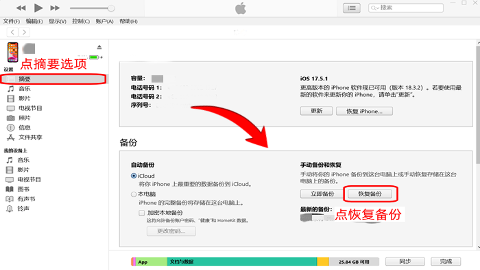Close the iTunes window
This screenshot has height=270, width=480.
click(x=475, y=3)
